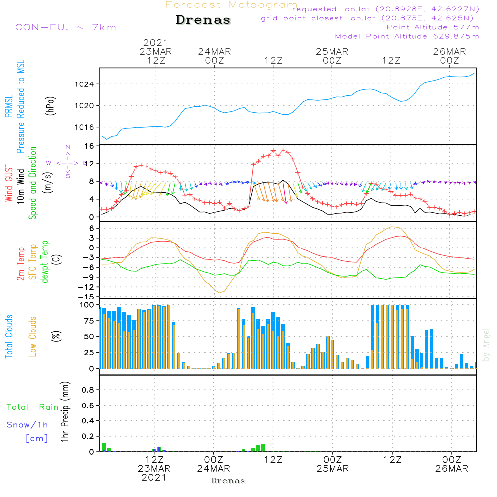Click the bottom axis label '00Z 24MAR'
Image resolution: width=497 pixels, height=497 pixels.
point(213,464)
